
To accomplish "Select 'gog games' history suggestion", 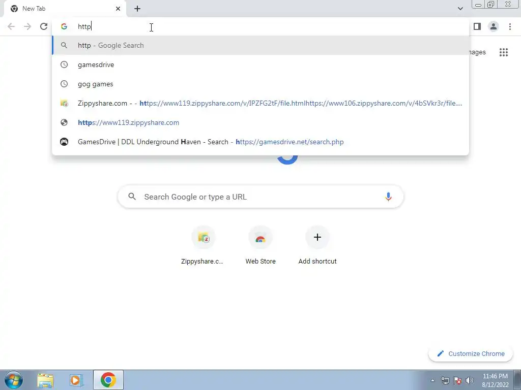I will coord(260,84).
